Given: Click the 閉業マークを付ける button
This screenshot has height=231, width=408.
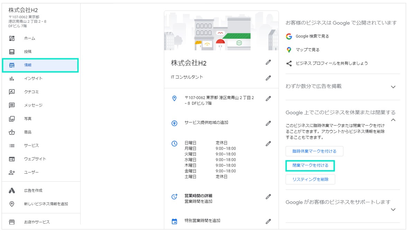Looking at the screenshot, I should click(310, 165).
